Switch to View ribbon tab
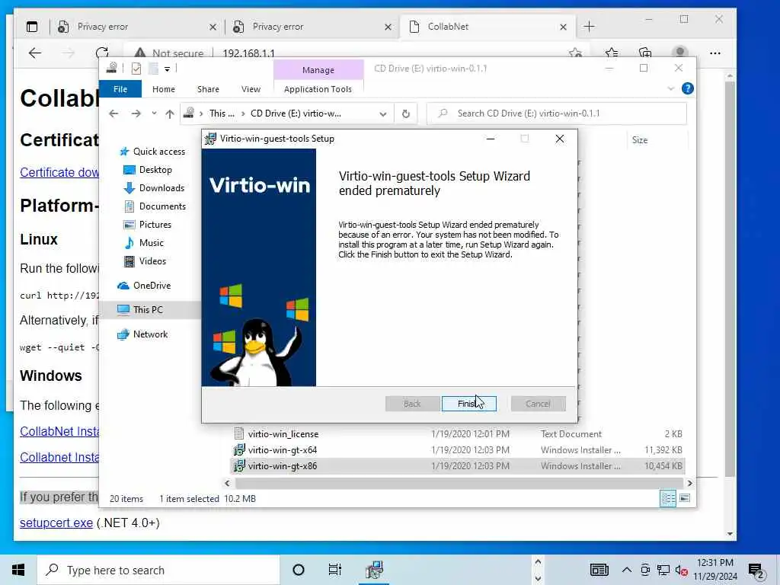 (x=251, y=89)
